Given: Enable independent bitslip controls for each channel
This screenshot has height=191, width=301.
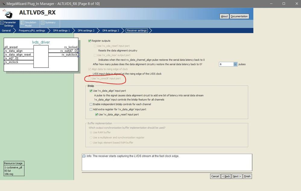Looking at the screenshot, I should (x=91, y=104).
